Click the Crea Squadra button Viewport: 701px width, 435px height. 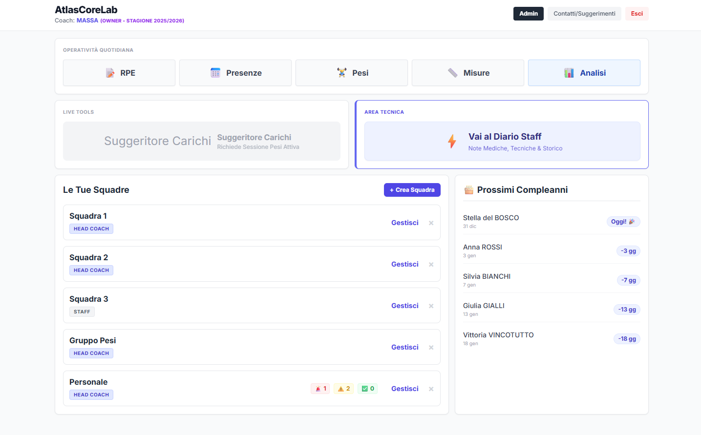click(x=412, y=190)
